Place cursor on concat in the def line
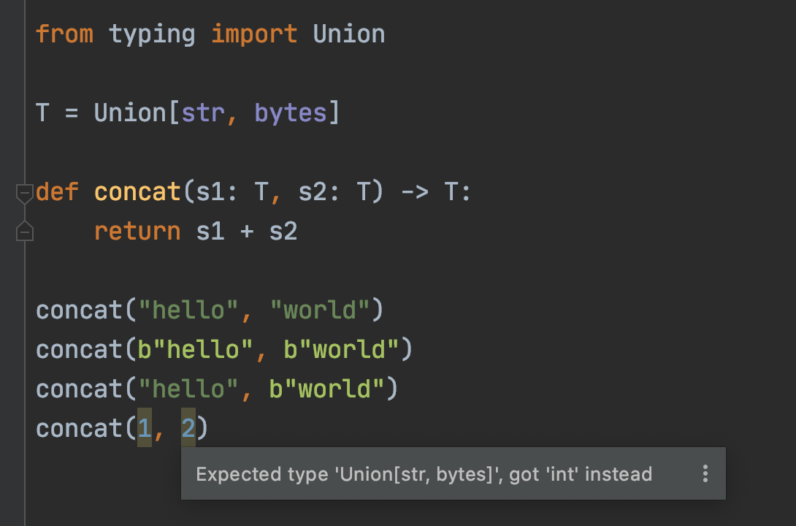This screenshot has width=796, height=526. [x=137, y=192]
